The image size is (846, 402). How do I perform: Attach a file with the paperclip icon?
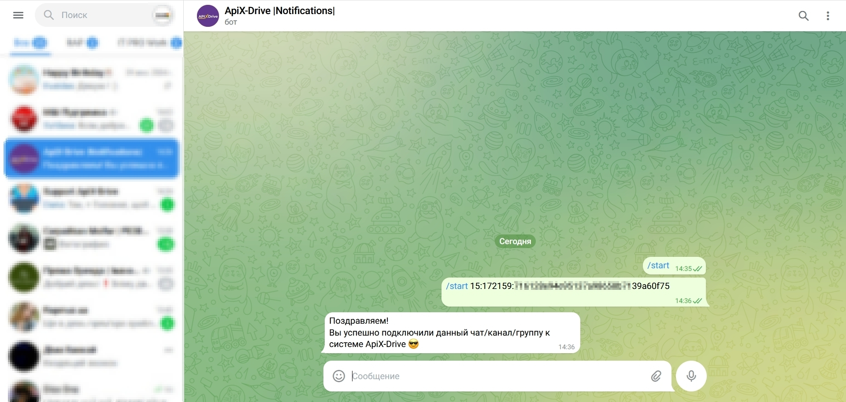click(656, 376)
